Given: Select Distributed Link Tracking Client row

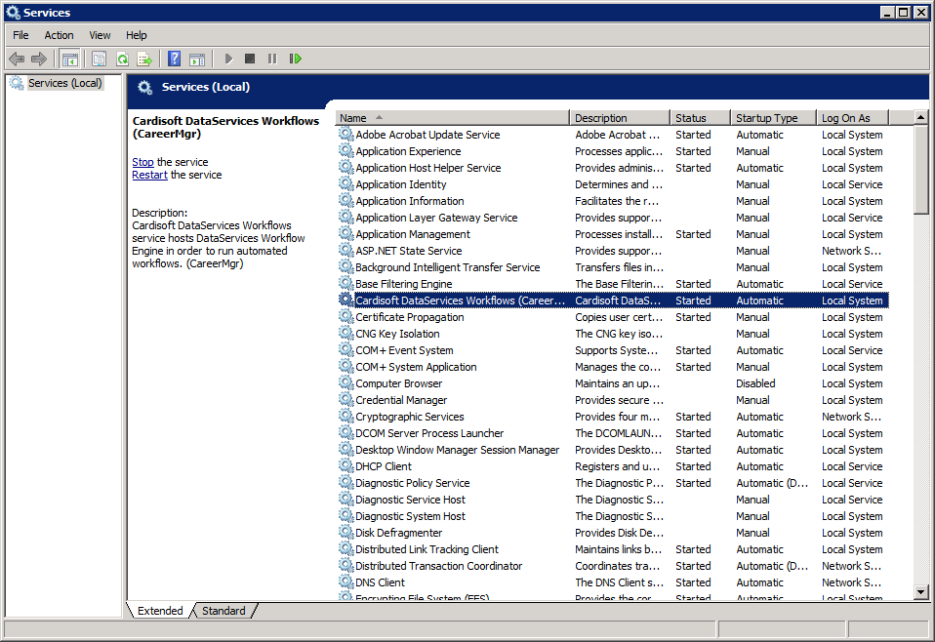Looking at the screenshot, I should coord(613,549).
